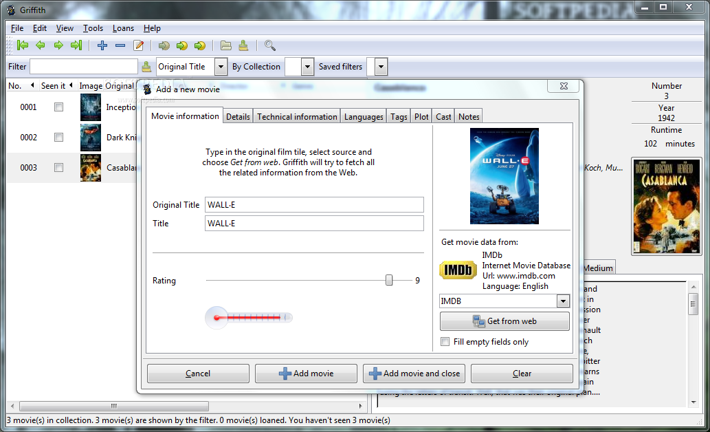Click the minus delete movie toolbar icon
This screenshot has height=432, width=710.
point(120,45)
